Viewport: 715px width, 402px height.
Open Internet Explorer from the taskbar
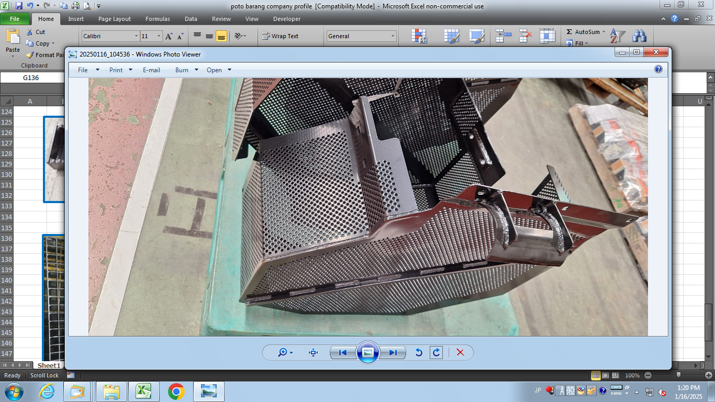coord(47,392)
